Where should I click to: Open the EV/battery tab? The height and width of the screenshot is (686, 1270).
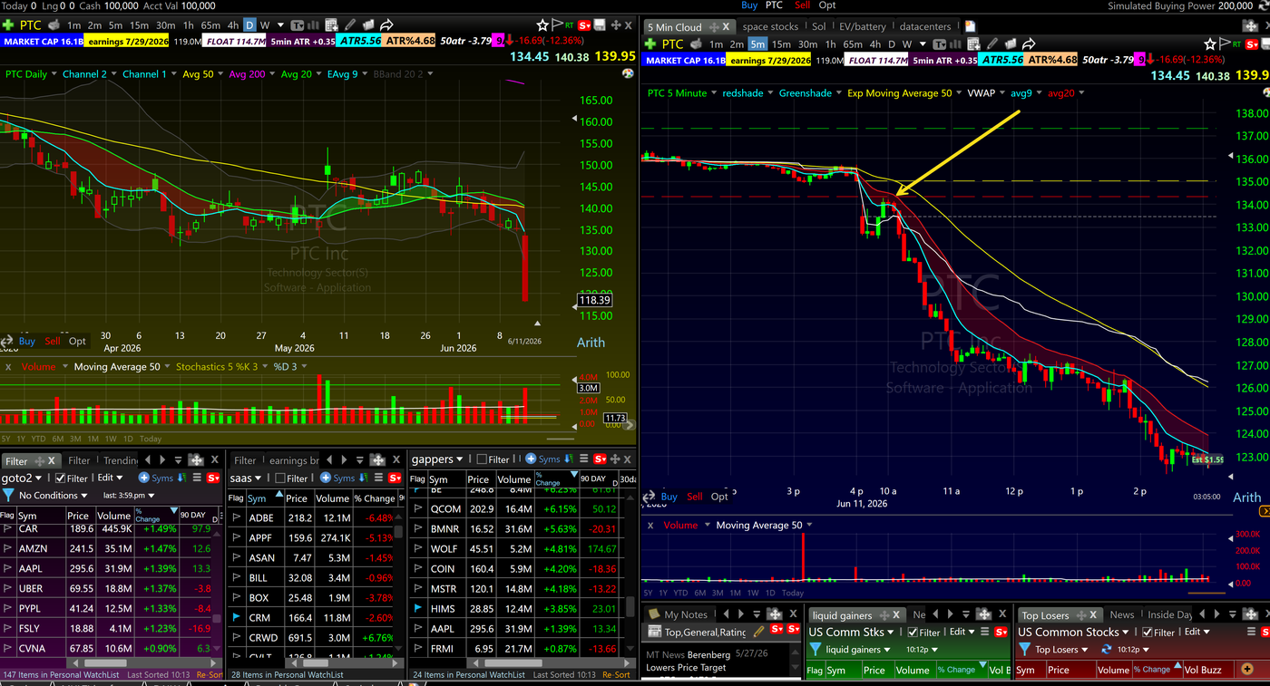click(x=861, y=27)
